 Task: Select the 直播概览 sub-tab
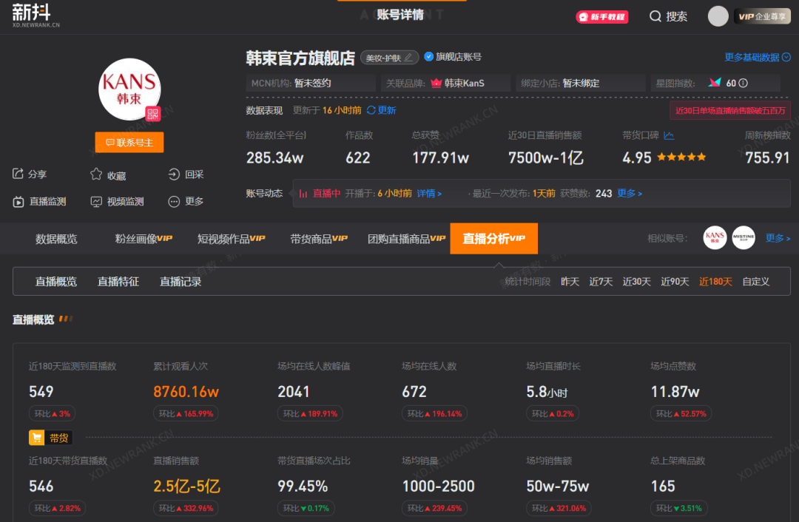coord(56,282)
